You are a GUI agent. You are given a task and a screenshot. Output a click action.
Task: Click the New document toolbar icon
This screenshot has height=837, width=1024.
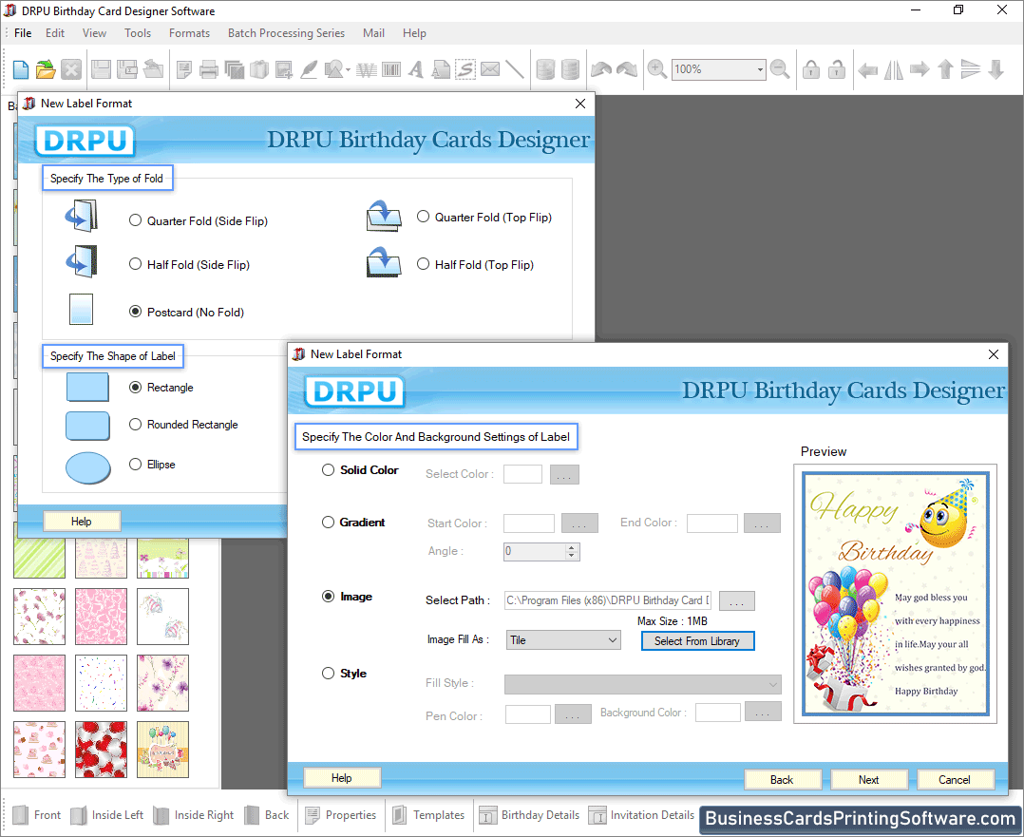[20, 69]
